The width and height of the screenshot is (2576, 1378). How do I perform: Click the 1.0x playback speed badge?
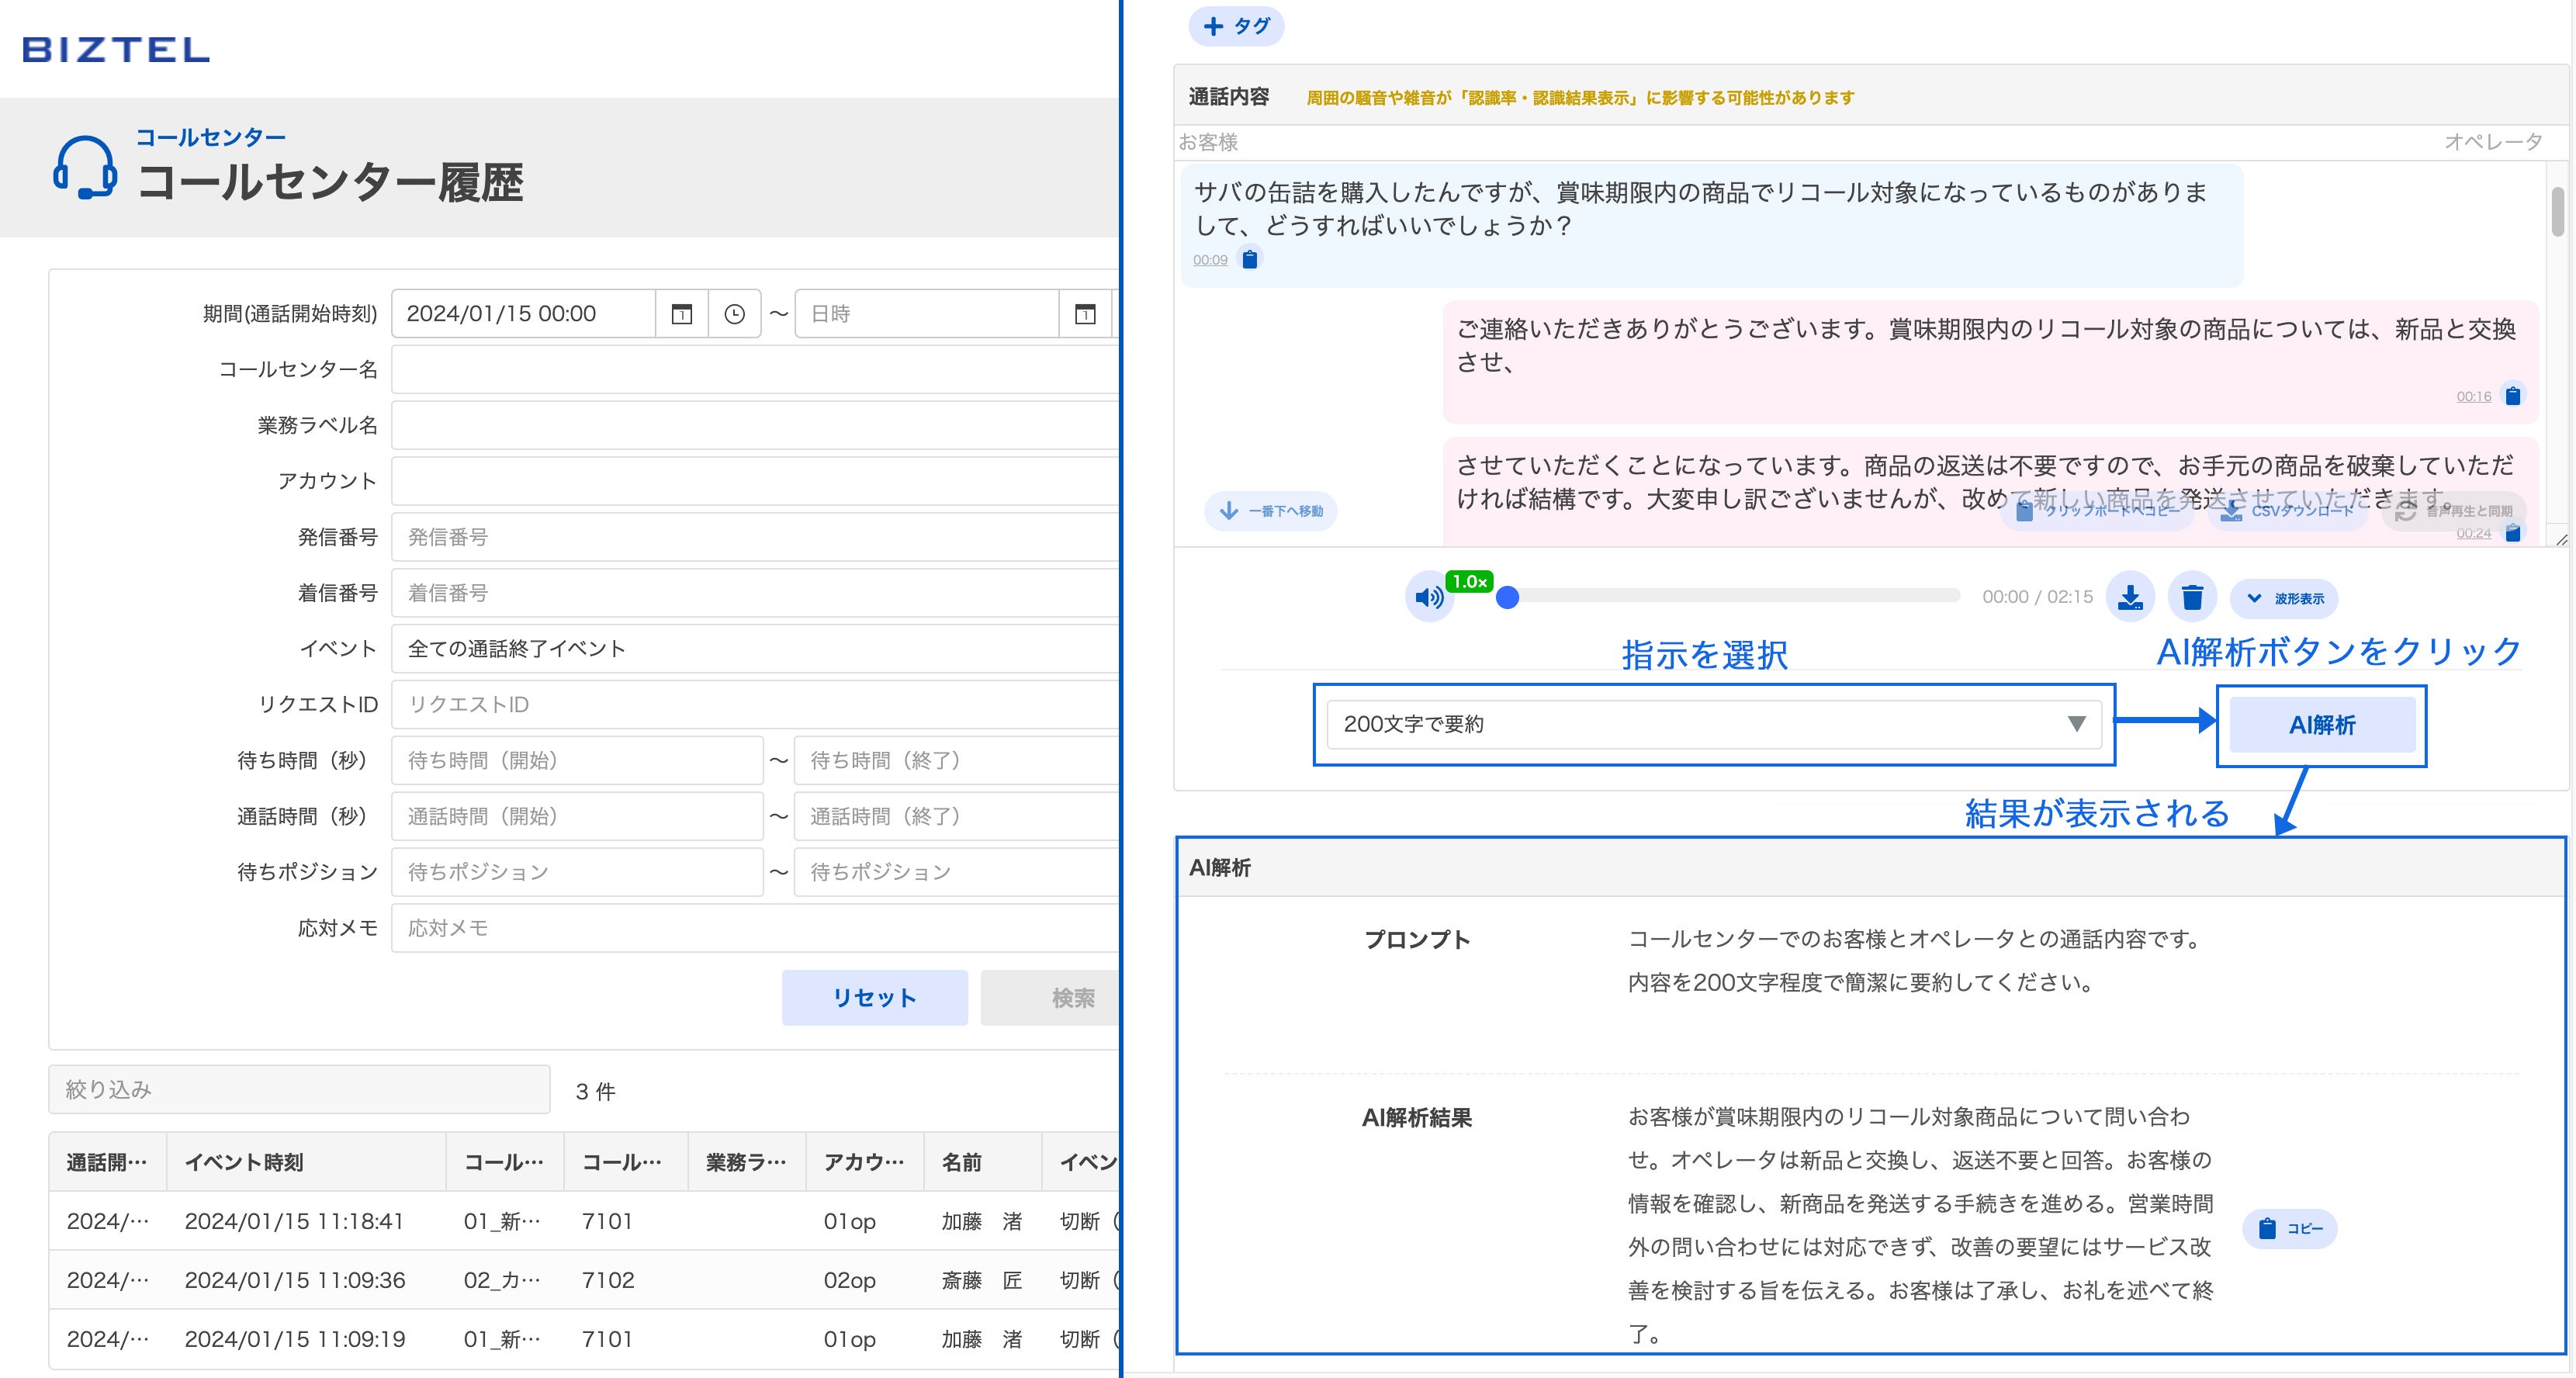coord(1469,581)
